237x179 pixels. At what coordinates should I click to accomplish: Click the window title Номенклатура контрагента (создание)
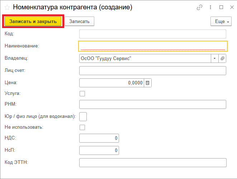point(72,7)
